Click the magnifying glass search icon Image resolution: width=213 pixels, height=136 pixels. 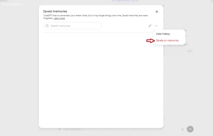tap(47, 26)
